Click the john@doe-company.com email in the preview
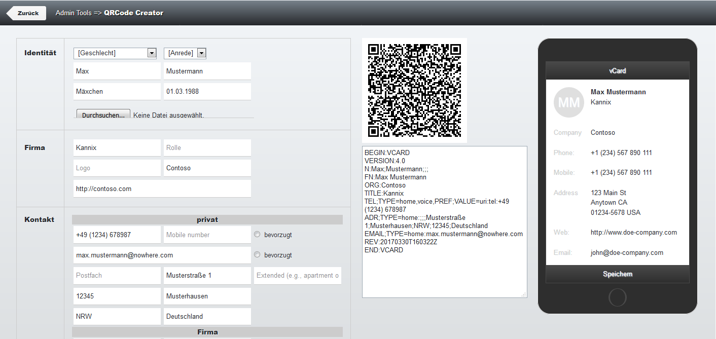Image resolution: width=716 pixels, height=339 pixels. 627,253
